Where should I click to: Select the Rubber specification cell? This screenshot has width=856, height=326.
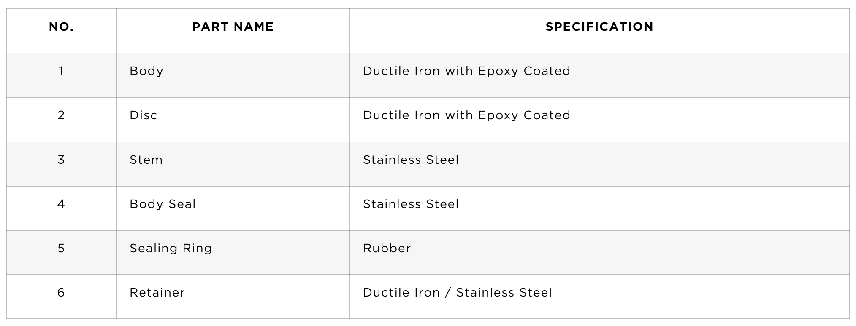(599, 253)
